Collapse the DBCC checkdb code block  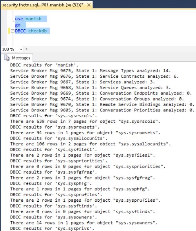pyautogui.click(x=13, y=31)
